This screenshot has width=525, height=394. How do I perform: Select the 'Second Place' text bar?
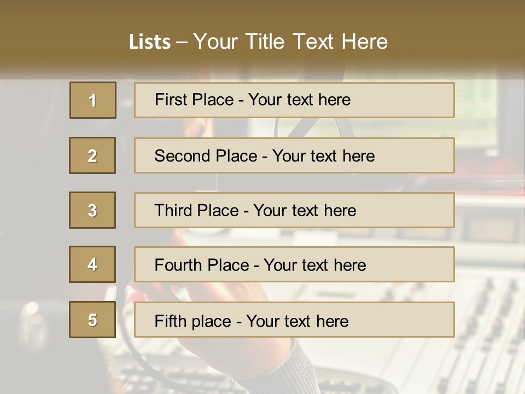pyautogui.click(x=294, y=155)
